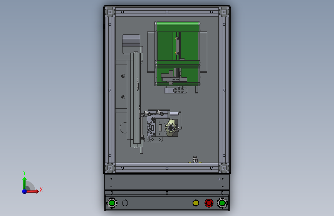334x216 pixels.
Task: Select the left green push button on the panel
Action: pyautogui.click(x=112, y=203)
